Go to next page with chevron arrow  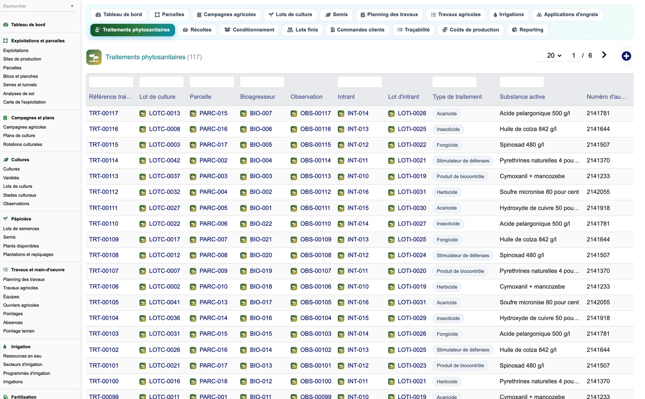coord(604,55)
